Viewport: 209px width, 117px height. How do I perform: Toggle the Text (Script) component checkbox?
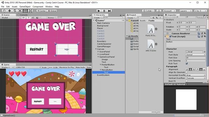(170, 36)
